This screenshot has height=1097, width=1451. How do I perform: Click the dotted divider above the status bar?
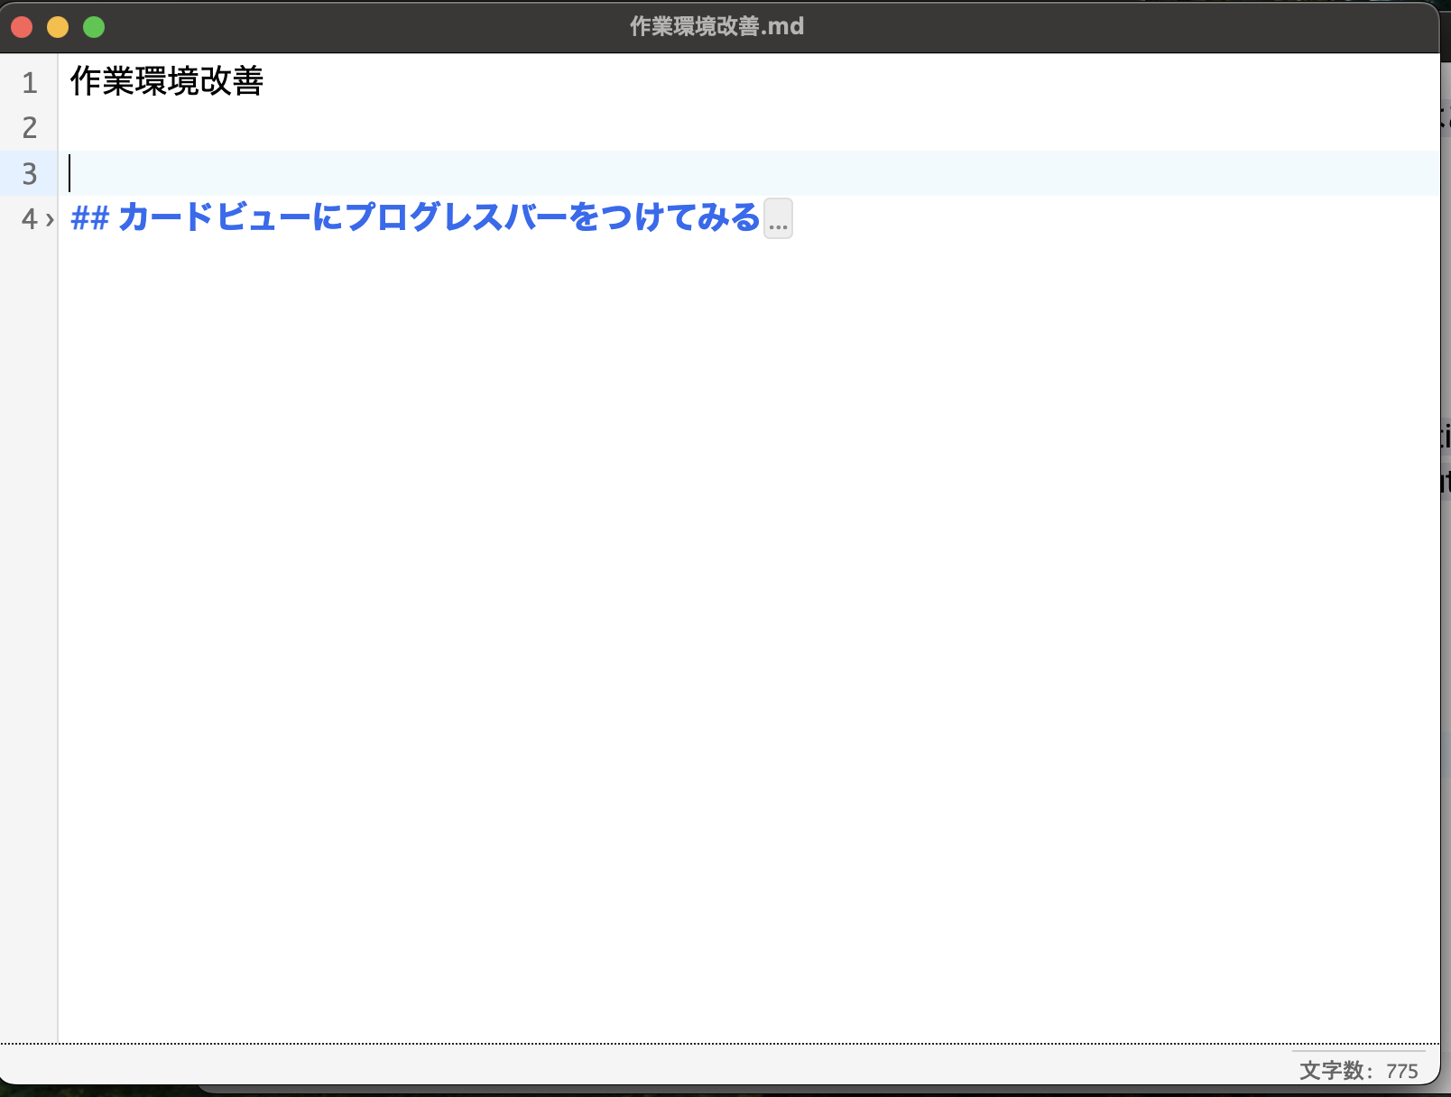pyautogui.click(x=722, y=1045)
